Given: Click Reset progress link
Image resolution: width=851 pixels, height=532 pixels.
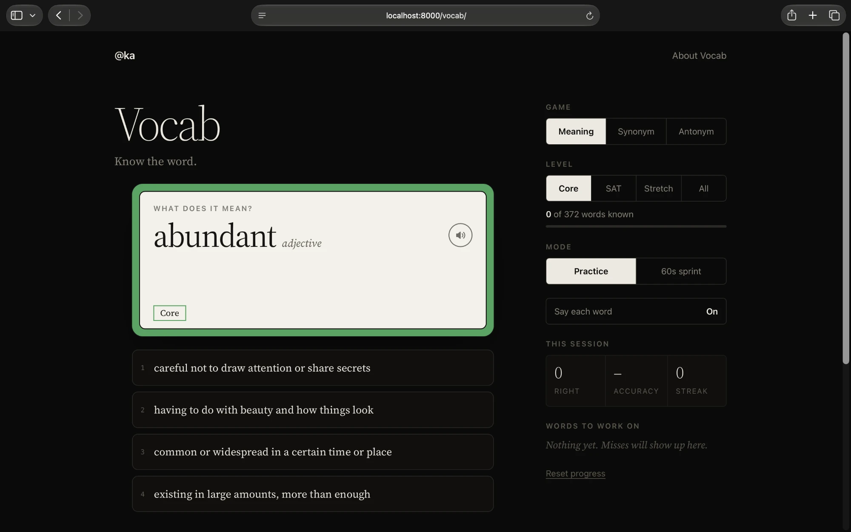Looking at the screenshot, I should click(575, 473).
